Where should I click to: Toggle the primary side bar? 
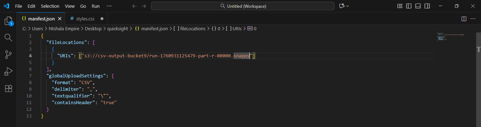point(409,6)
